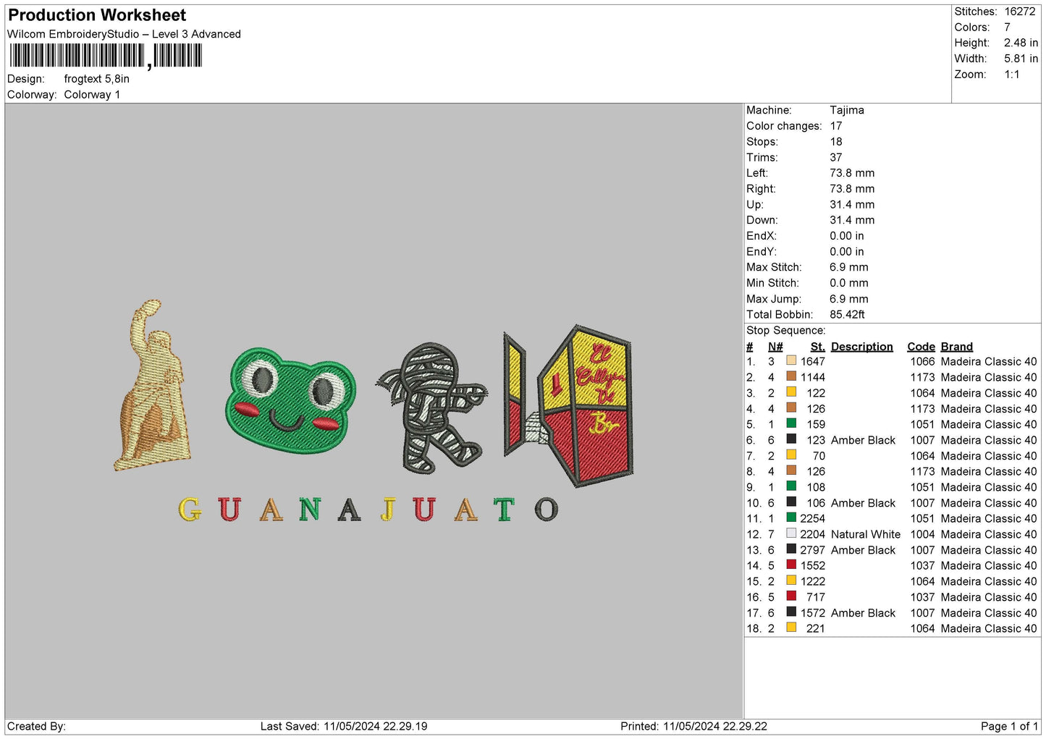Click the Page 1 of 1 indicator
Viewport: 1046px width, 739px height.
coord(1009,726)
